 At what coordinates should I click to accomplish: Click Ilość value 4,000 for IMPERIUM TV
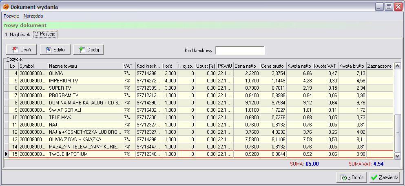point(170,81)
